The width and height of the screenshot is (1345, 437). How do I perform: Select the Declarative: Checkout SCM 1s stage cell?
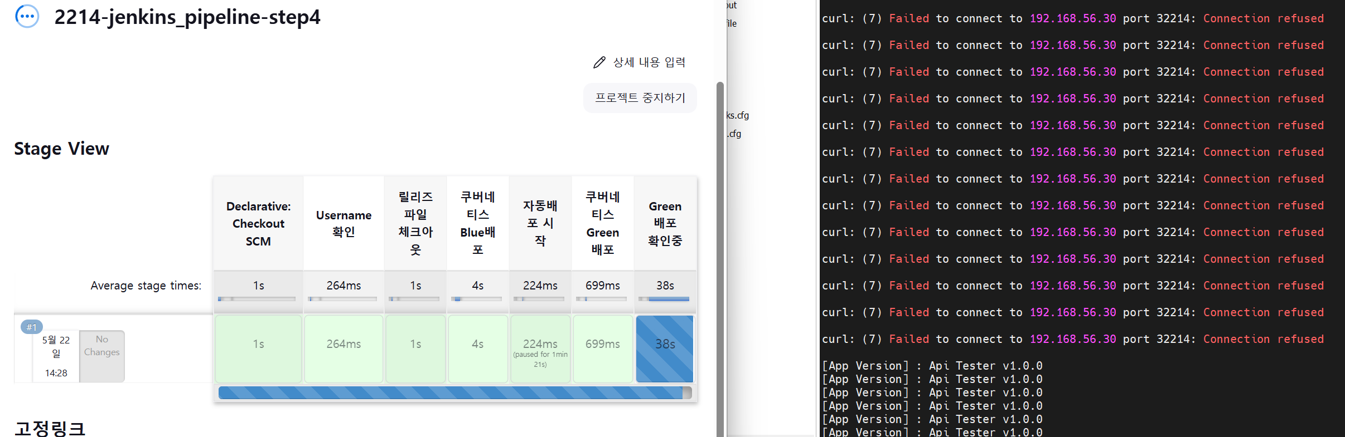258,349
